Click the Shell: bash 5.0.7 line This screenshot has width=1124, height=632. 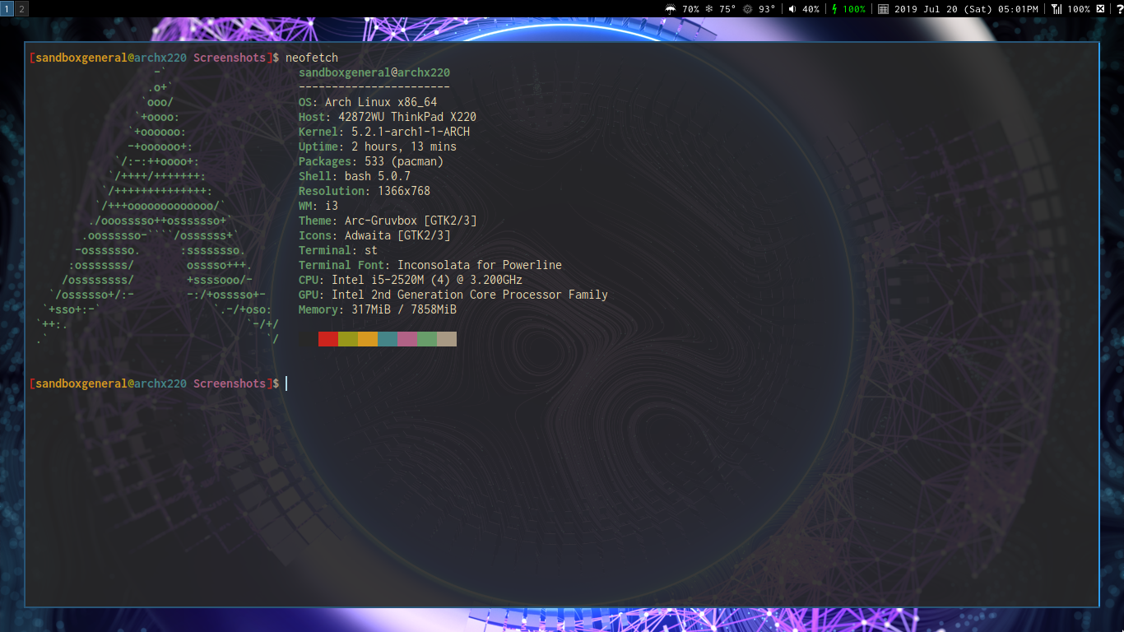(x=355, y=176)
